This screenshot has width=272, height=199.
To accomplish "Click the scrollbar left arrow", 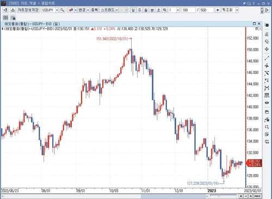I will (x=3, y=196).
